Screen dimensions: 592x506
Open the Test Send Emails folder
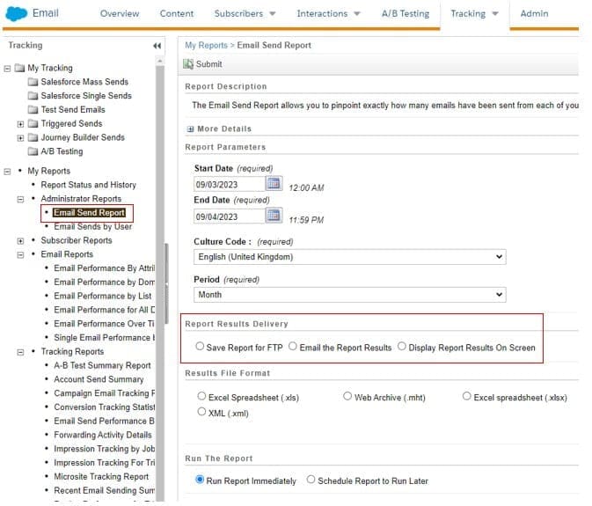coord(72,110)
